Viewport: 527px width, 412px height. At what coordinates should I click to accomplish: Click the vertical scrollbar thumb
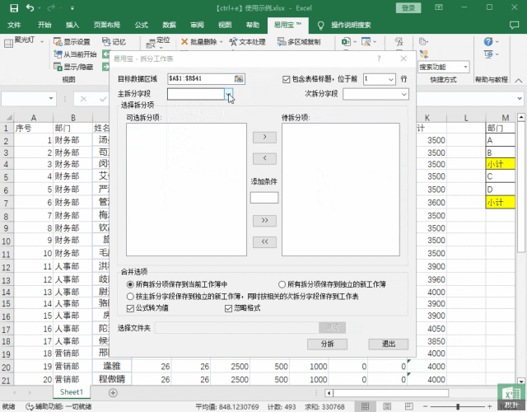[x=521, y=187]
